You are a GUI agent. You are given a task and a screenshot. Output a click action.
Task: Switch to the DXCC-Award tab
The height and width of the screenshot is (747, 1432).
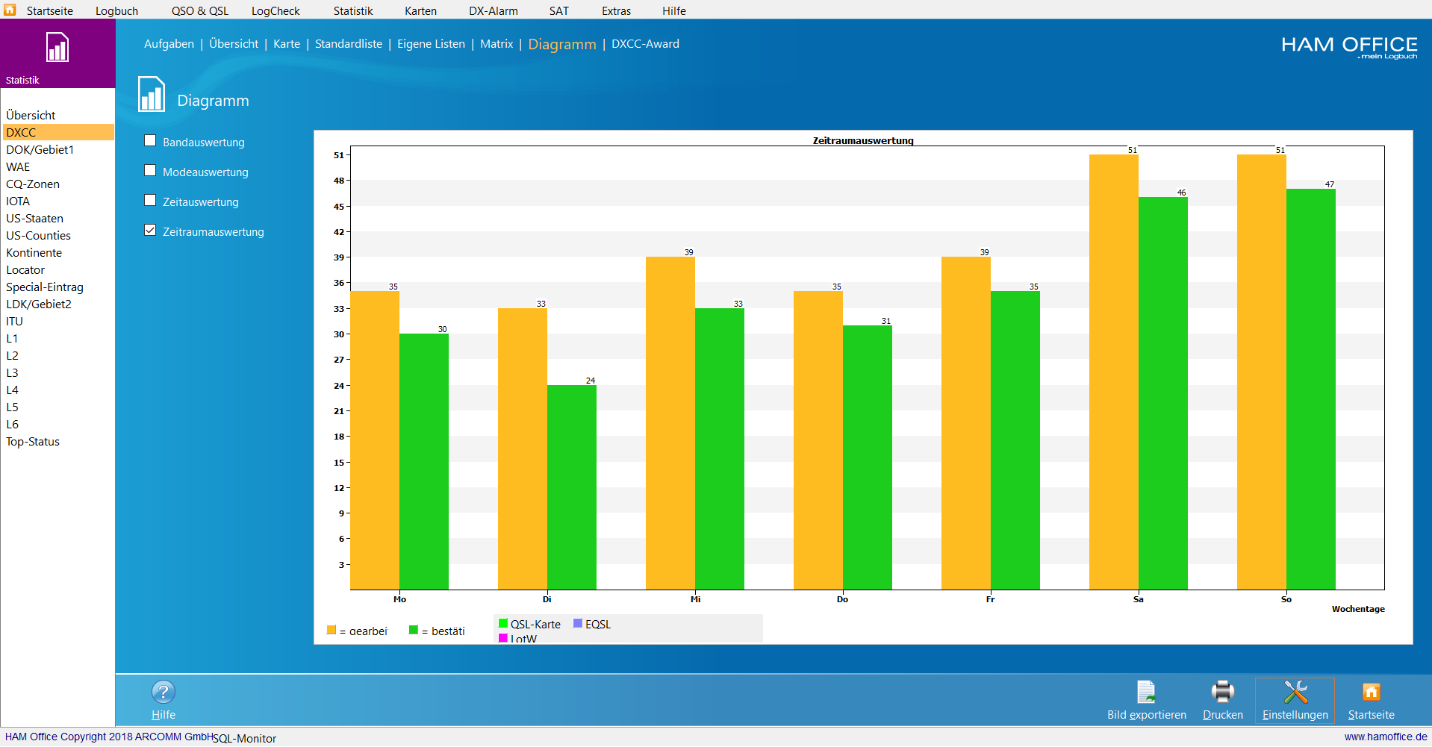645,44
